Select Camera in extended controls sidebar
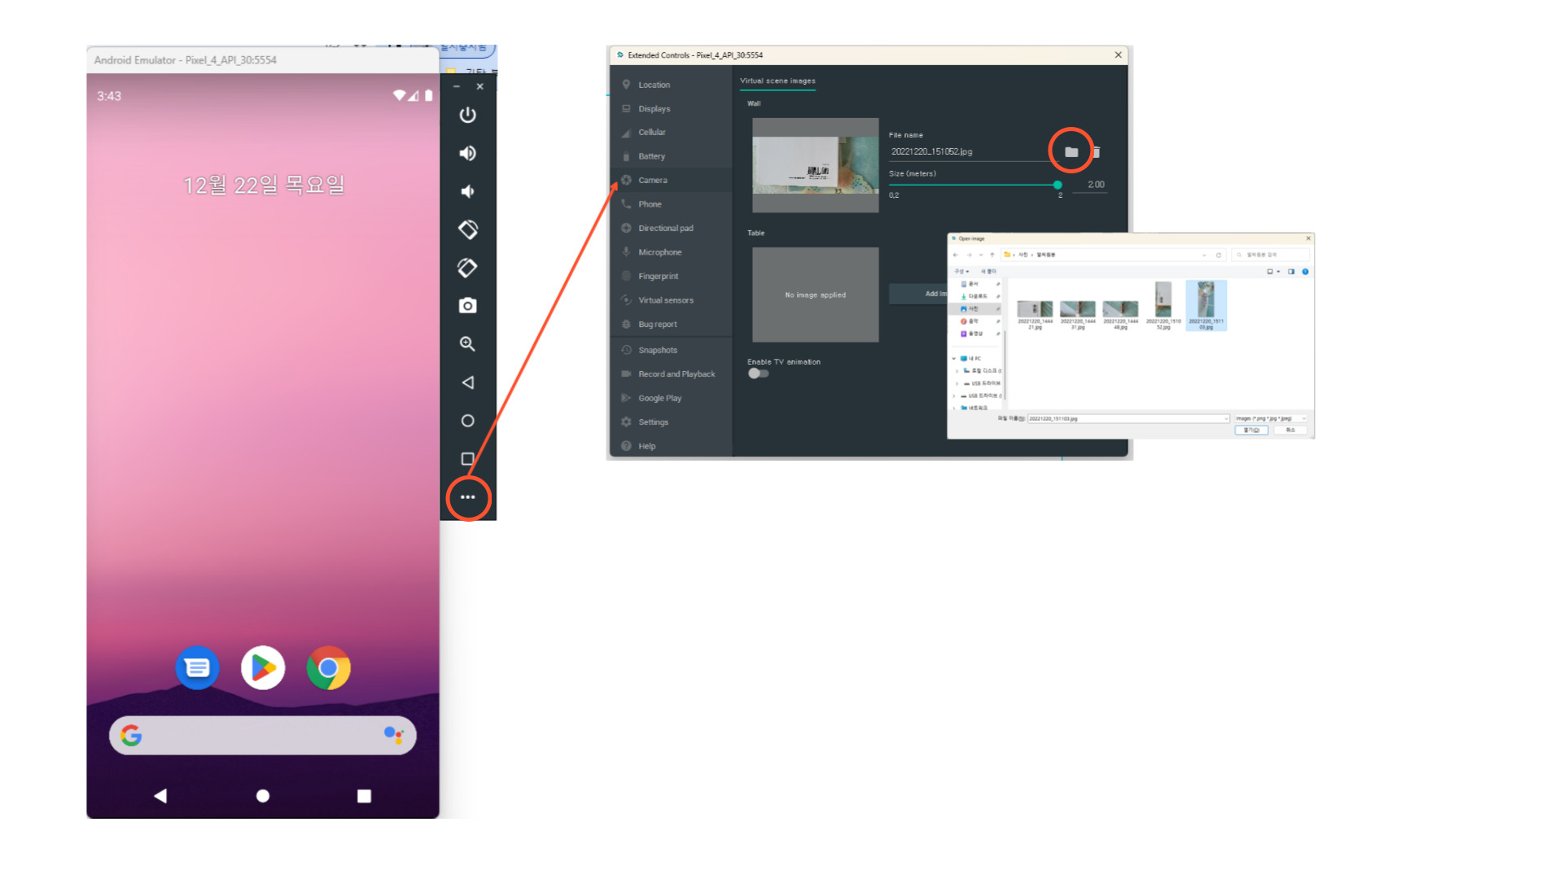The width and height of the screenshot is (1563, 879). point(653,180)
